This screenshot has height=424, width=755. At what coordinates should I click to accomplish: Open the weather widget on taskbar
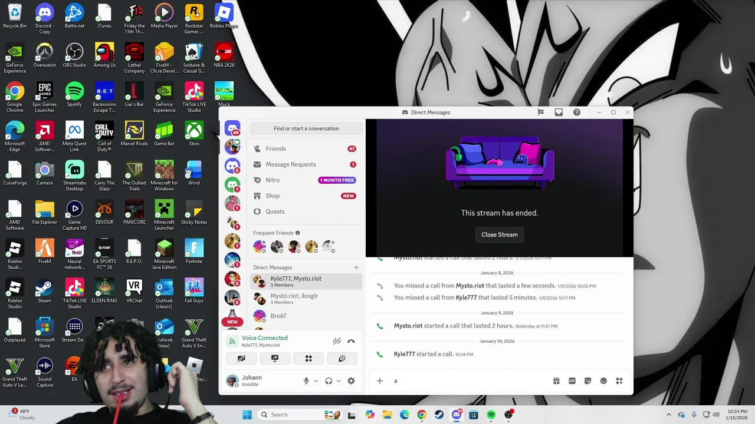pyautogui.click(x=21, y=415)
